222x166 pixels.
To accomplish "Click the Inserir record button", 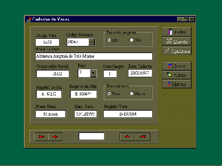I will pyautogui.click(x=177, y=66).
